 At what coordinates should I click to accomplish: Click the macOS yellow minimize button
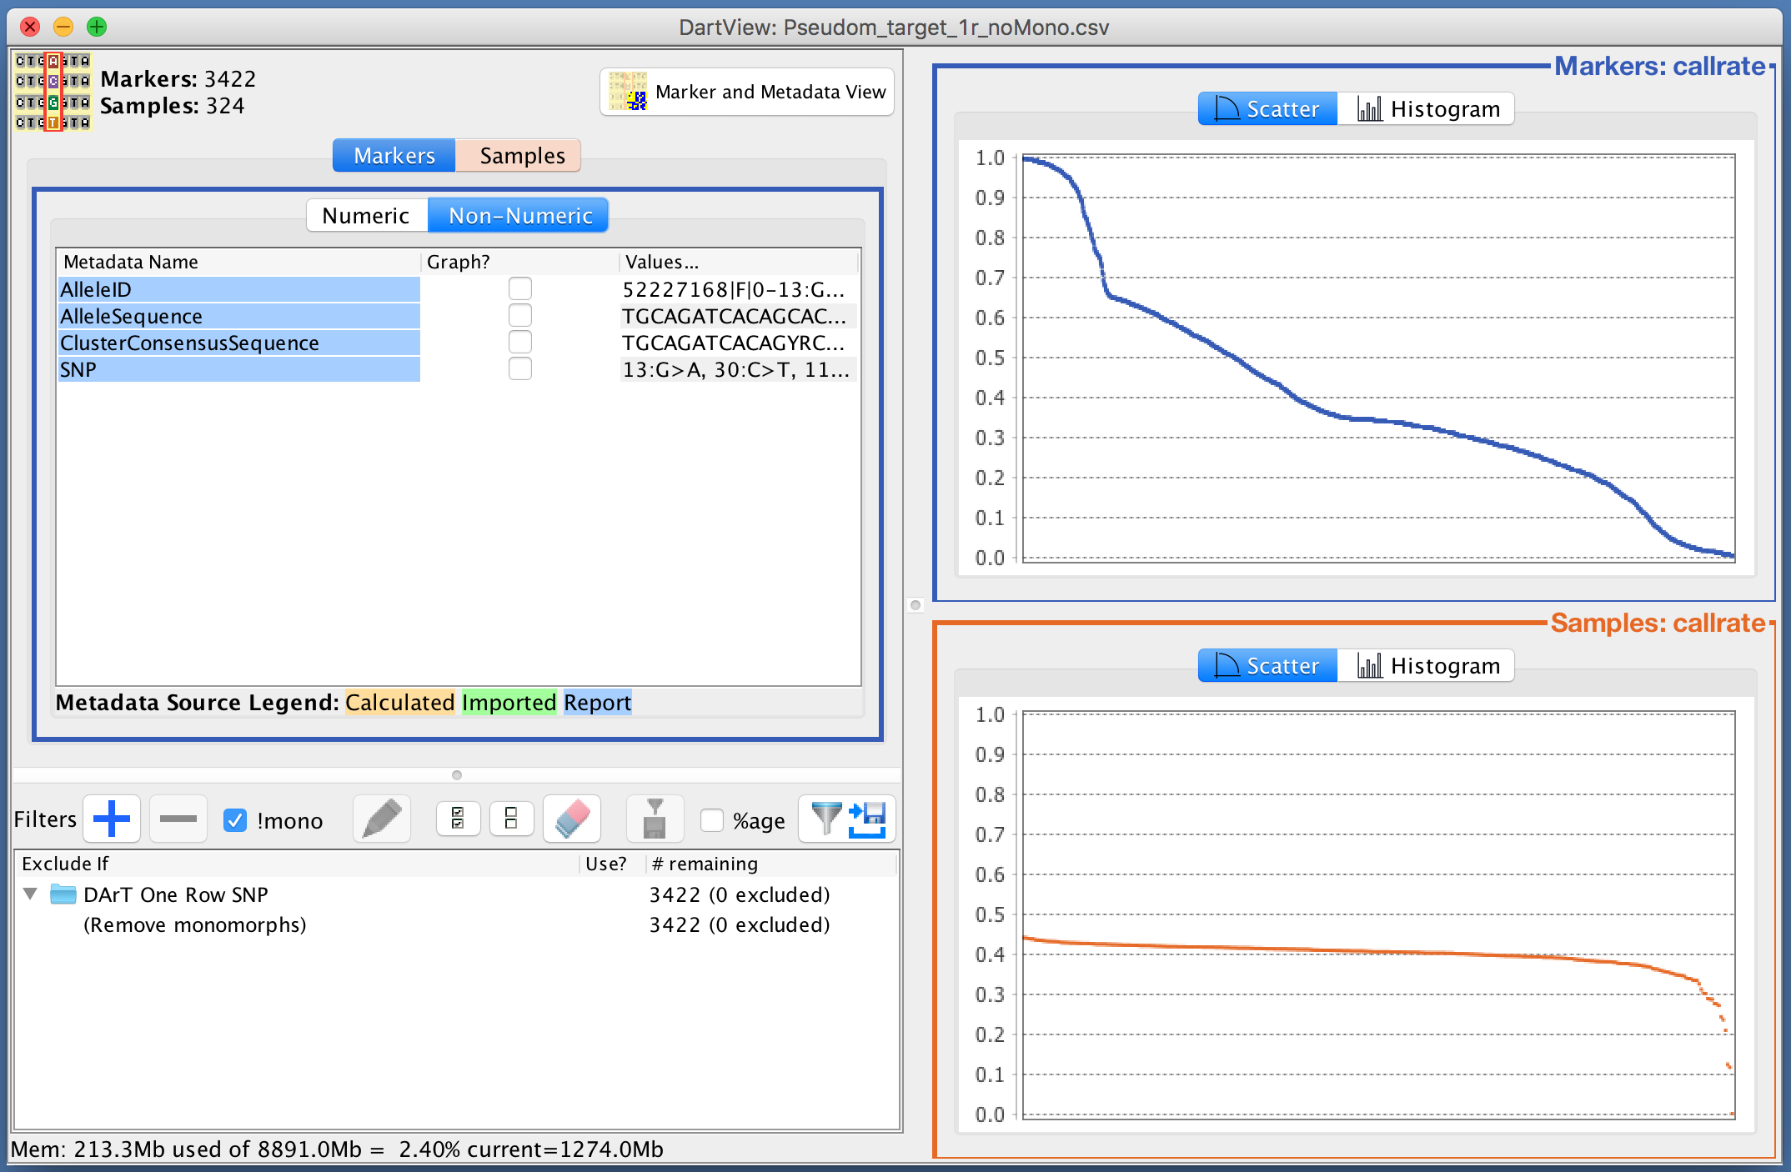click(x=63, y=27)
